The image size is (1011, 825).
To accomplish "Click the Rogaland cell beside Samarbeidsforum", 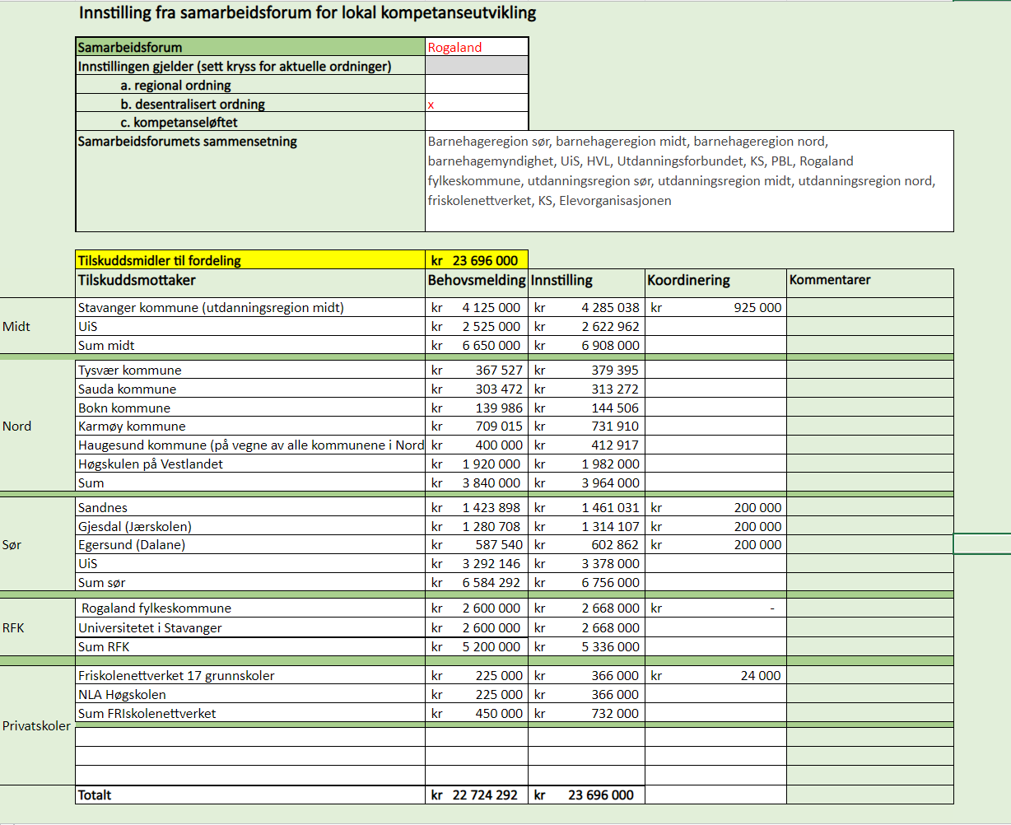I will click(x=476, y=48).
